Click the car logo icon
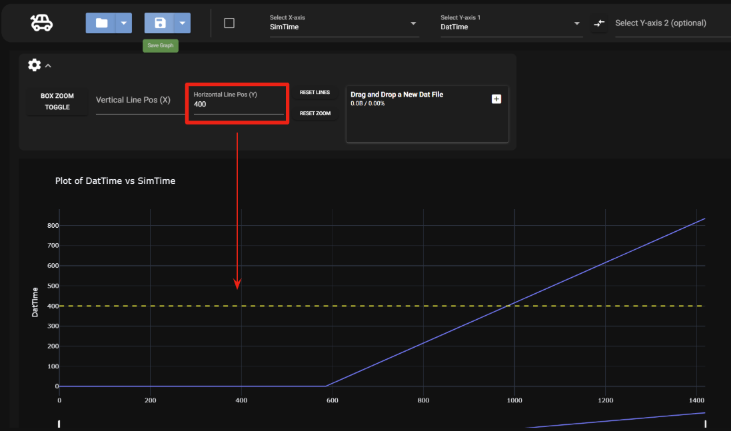The image size is (731, 431). coord(42,23)
